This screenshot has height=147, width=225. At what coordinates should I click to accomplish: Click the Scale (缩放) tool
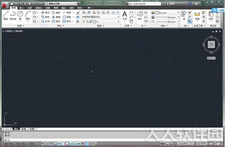56,21
